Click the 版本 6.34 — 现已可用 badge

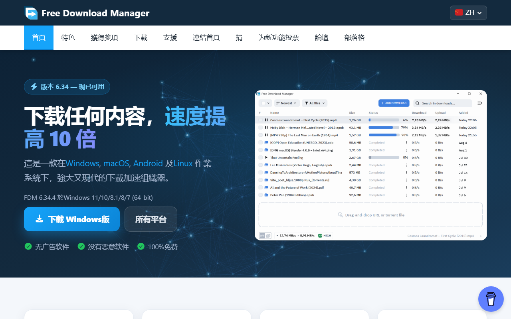67,87
